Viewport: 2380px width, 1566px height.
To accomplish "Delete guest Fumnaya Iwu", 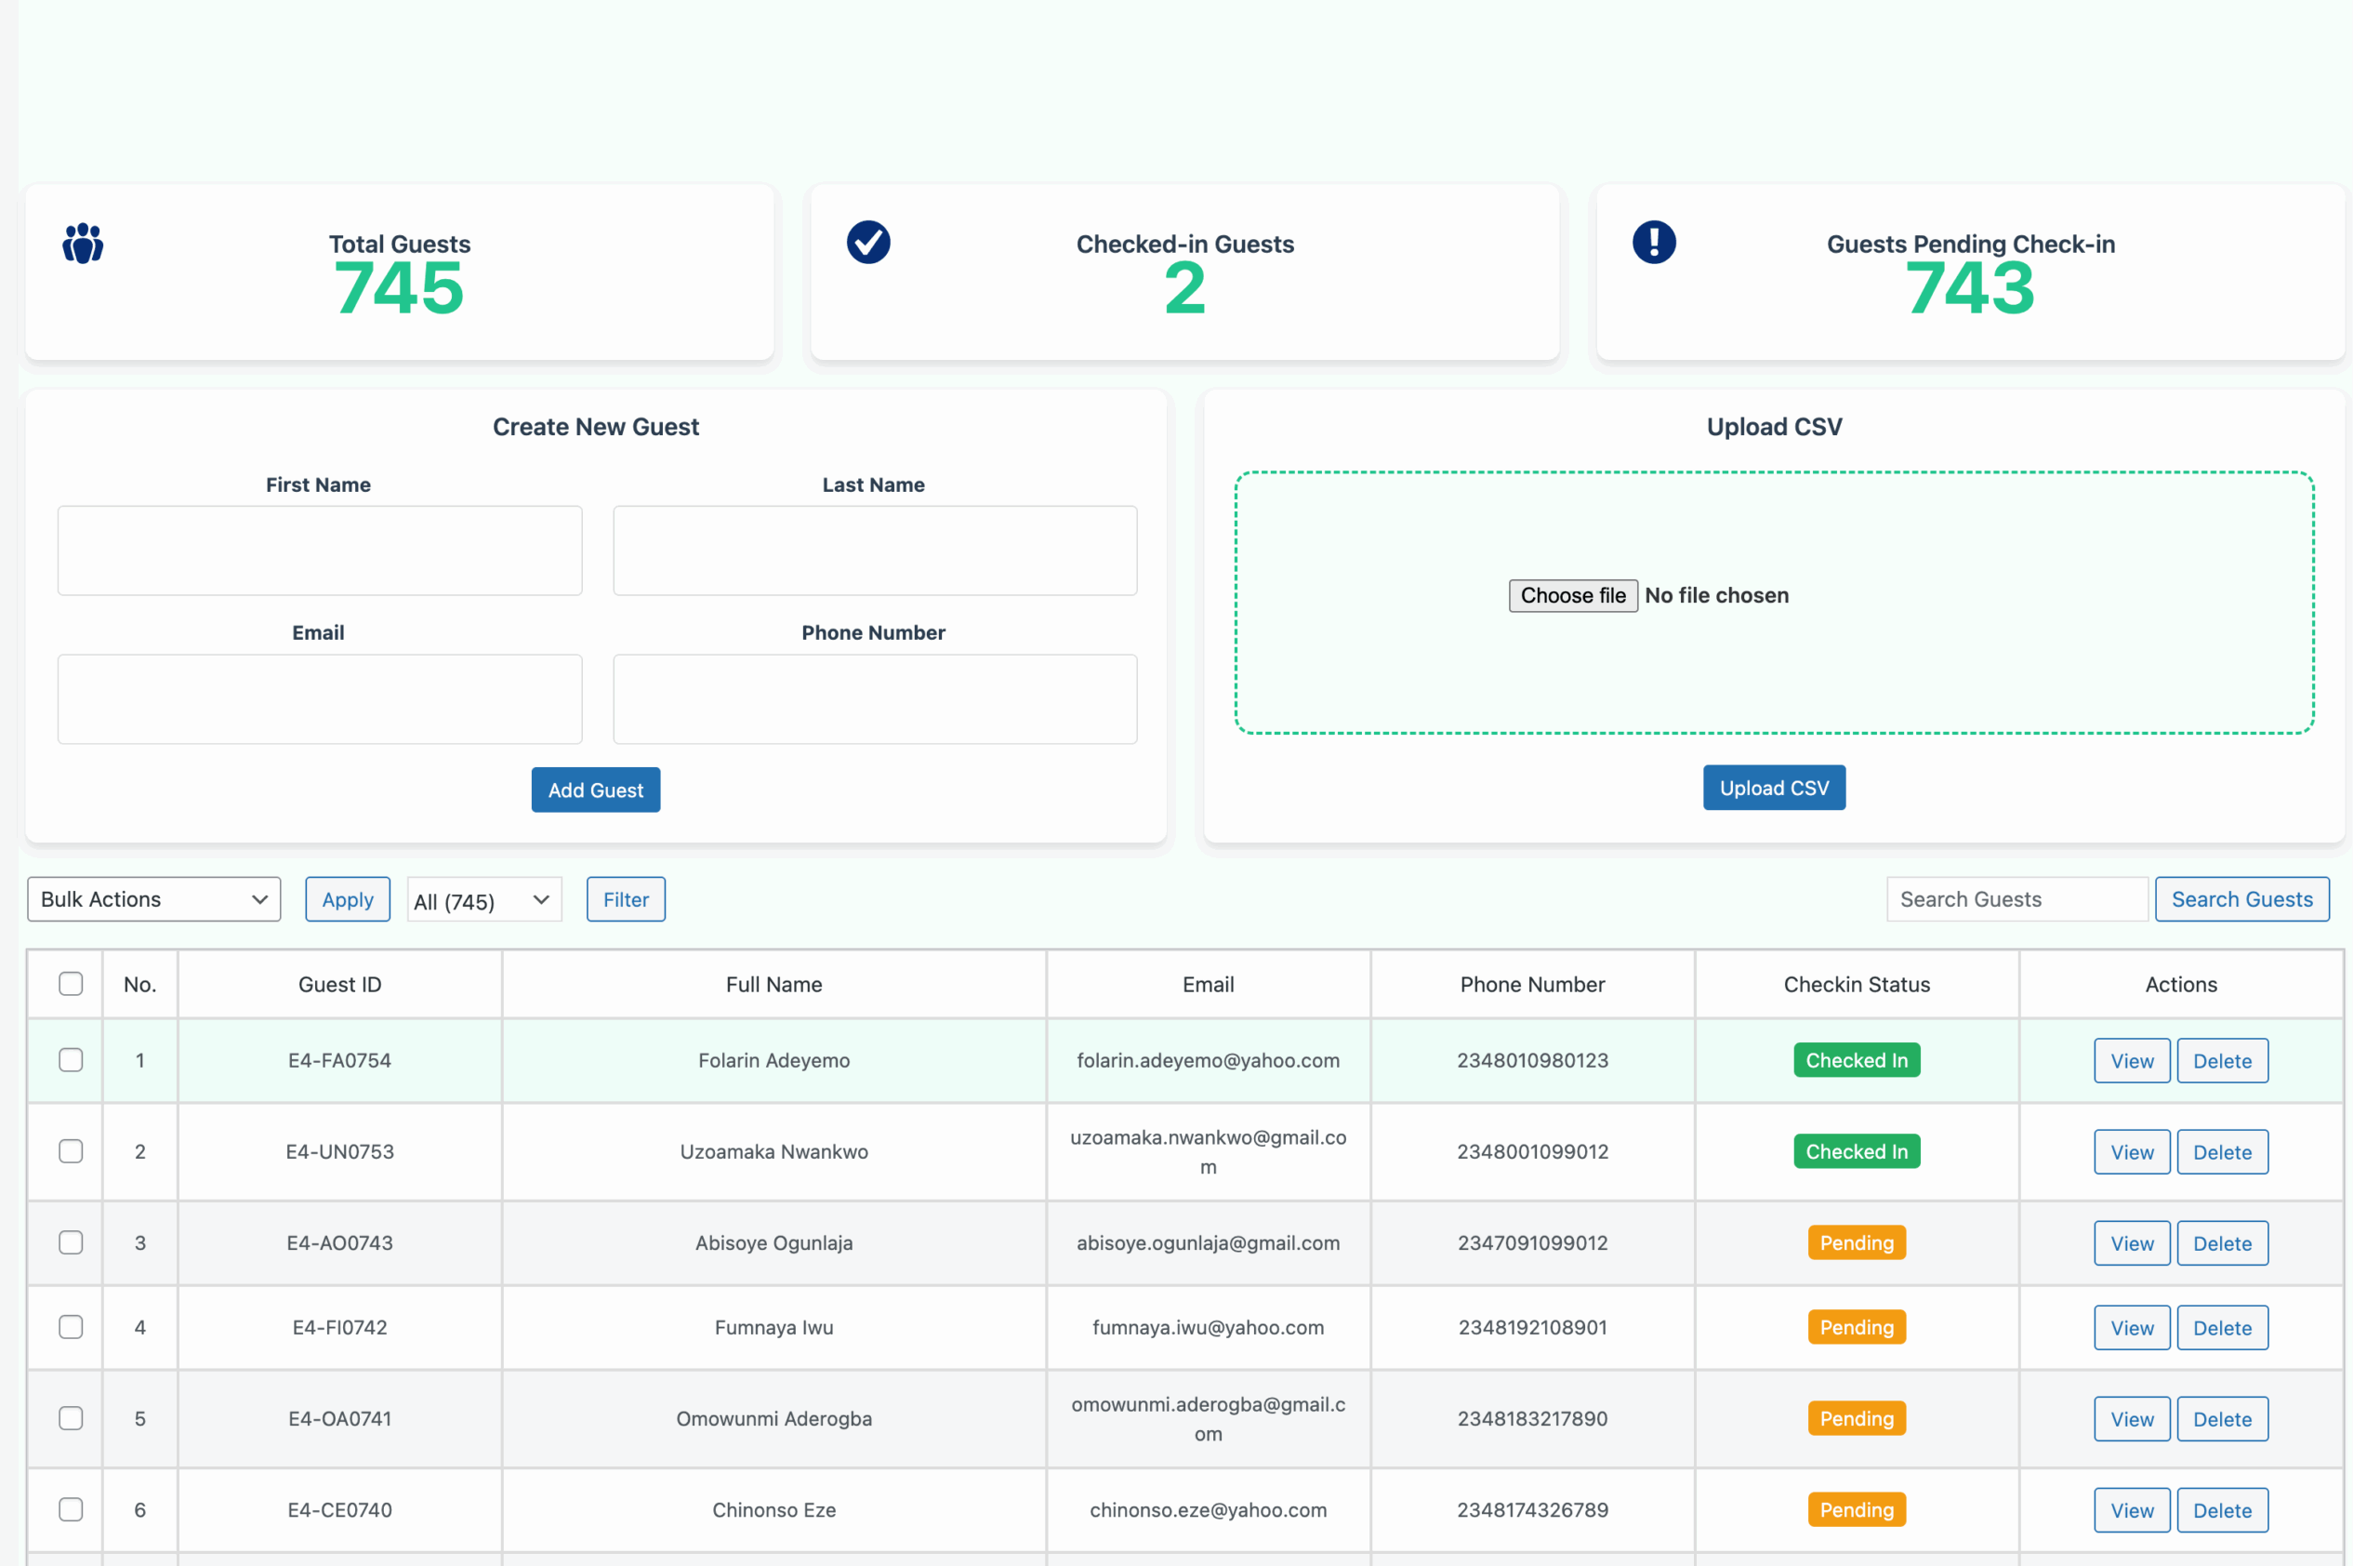I will click(2222, 1328).
